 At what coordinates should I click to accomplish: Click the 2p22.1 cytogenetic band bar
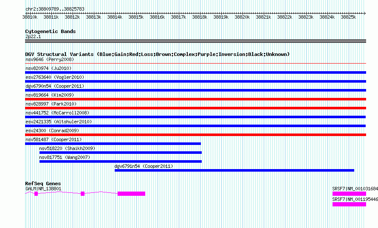pos(195,41)
